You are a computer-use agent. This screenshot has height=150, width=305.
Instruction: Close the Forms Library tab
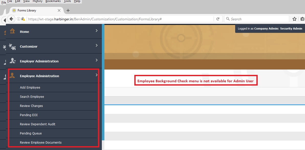(x=59, y=10)
